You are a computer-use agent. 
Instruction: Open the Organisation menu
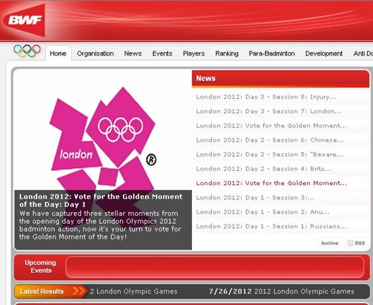pos(95,54)
